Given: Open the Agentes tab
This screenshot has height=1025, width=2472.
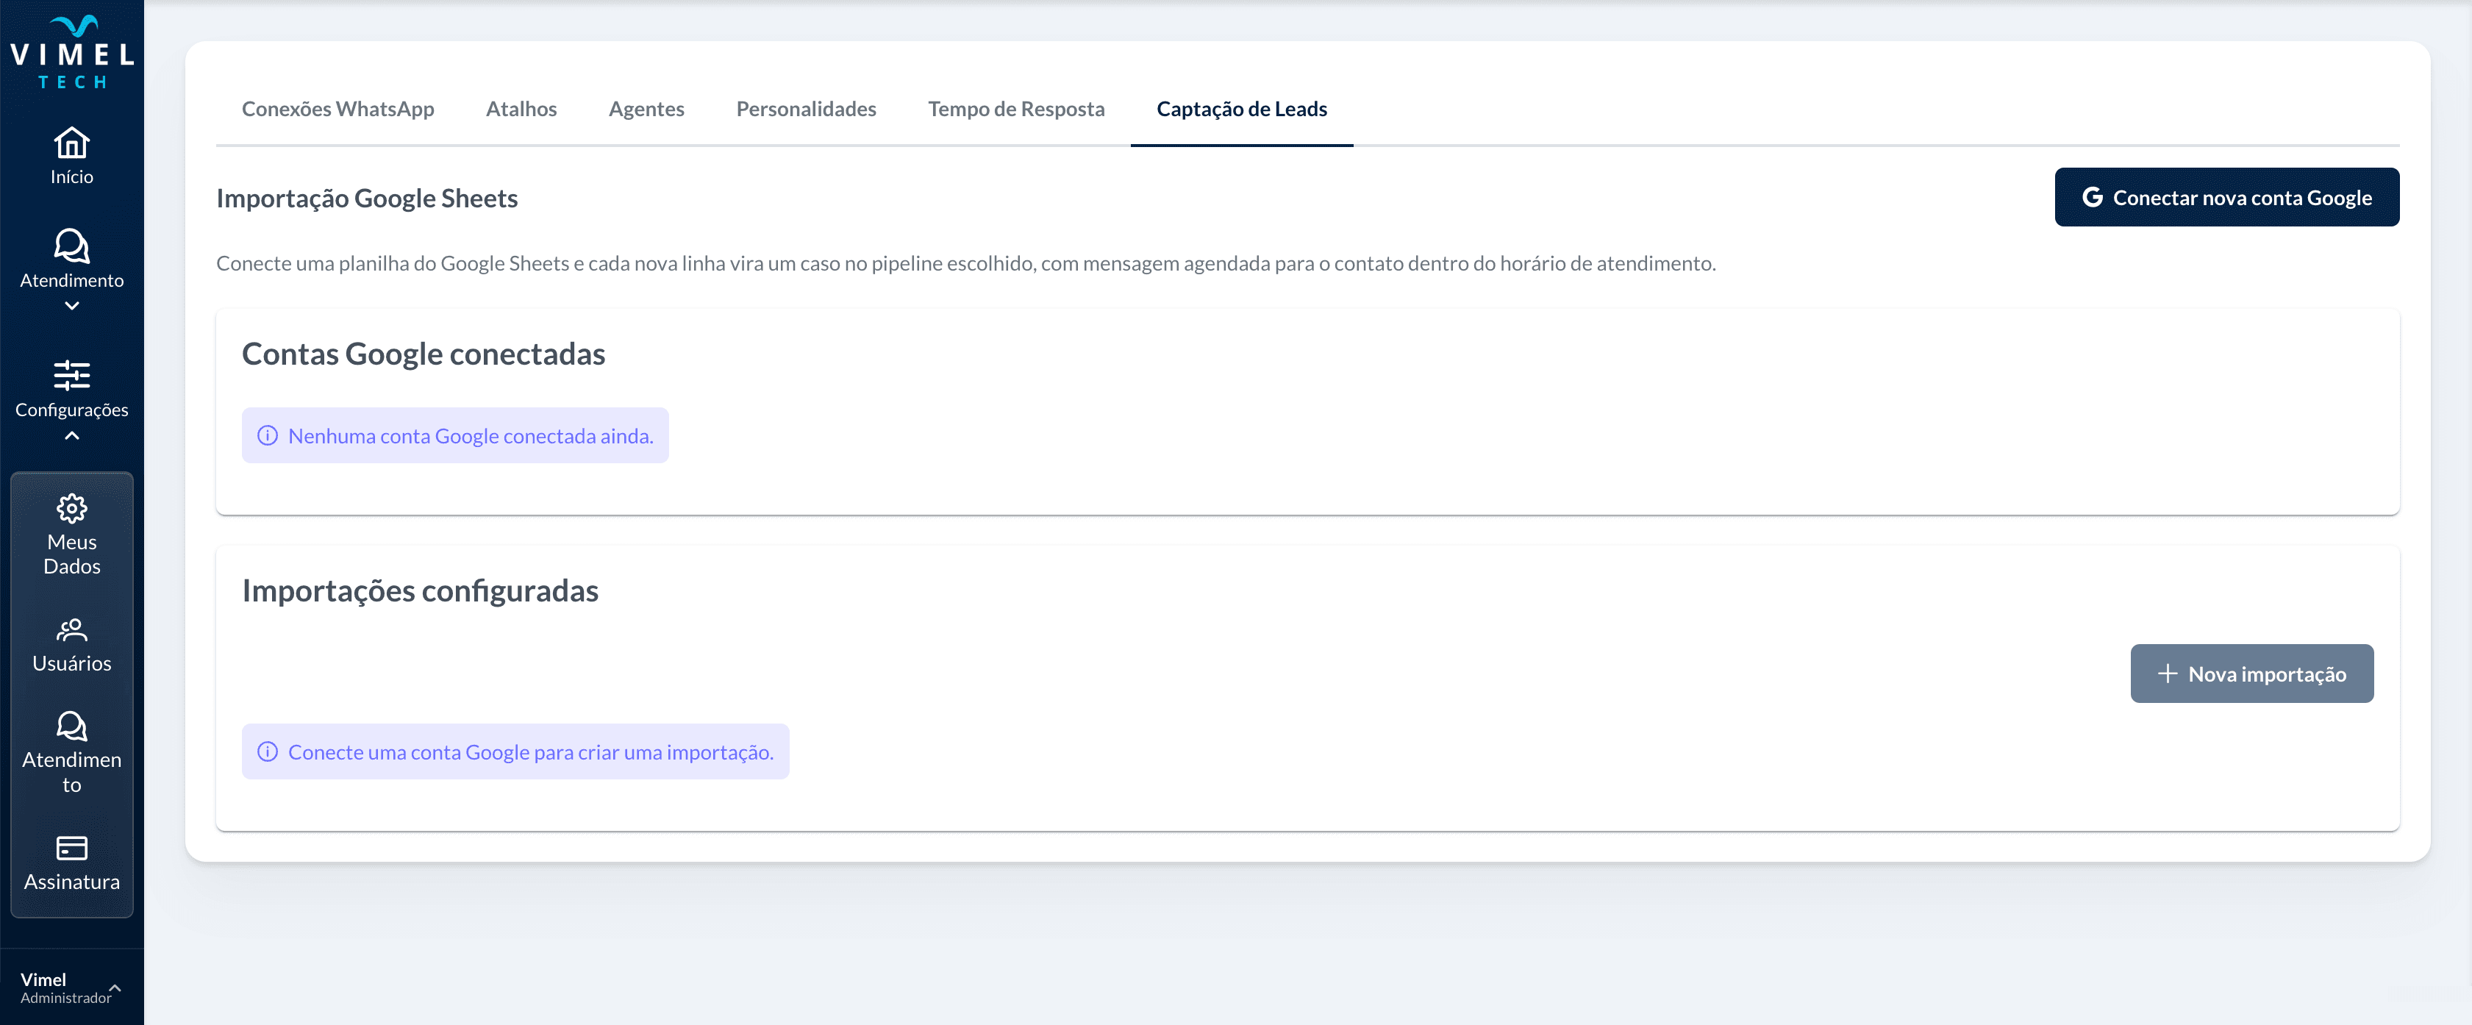Looking at the screenshot, I should click(x=646, y=108).
